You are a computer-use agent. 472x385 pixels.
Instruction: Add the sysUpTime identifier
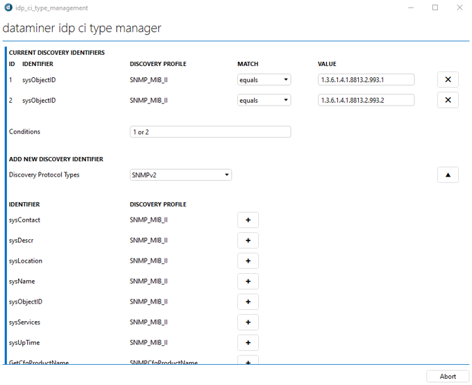pos(248,343)
